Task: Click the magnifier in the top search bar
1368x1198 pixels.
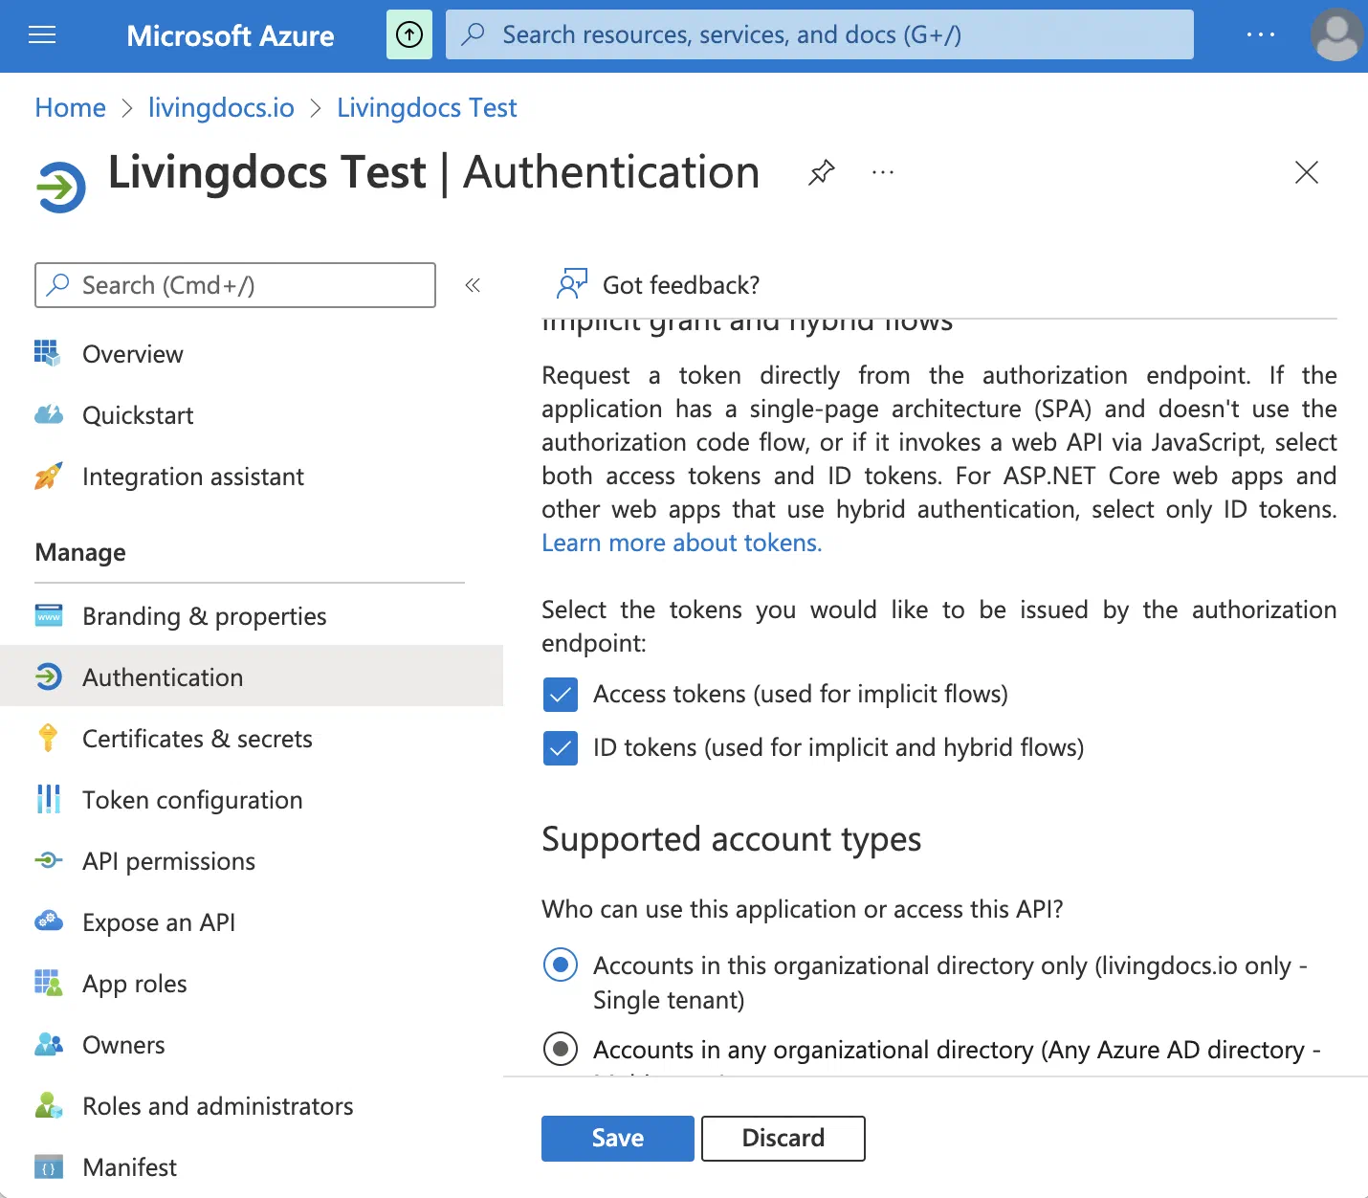Action: pyautogui.click(x=473, y=34)
